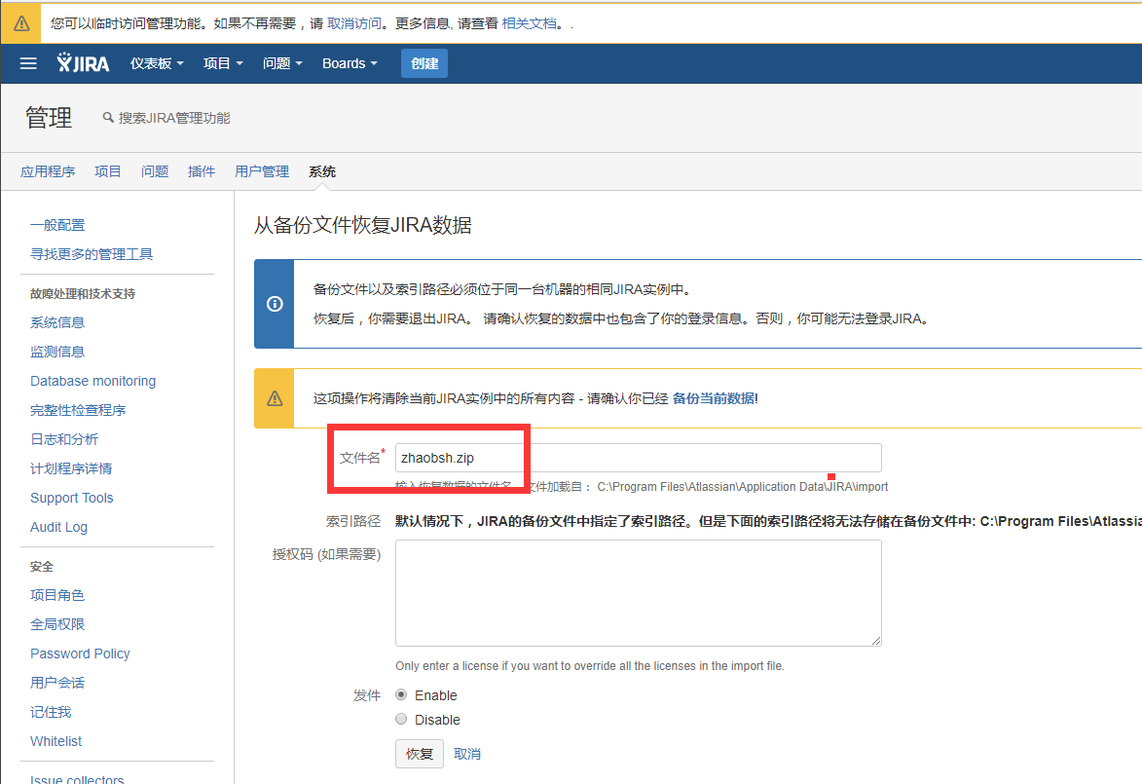
Task: Focus the 搜索JIRA管理功能 search box
Action: 174,117
